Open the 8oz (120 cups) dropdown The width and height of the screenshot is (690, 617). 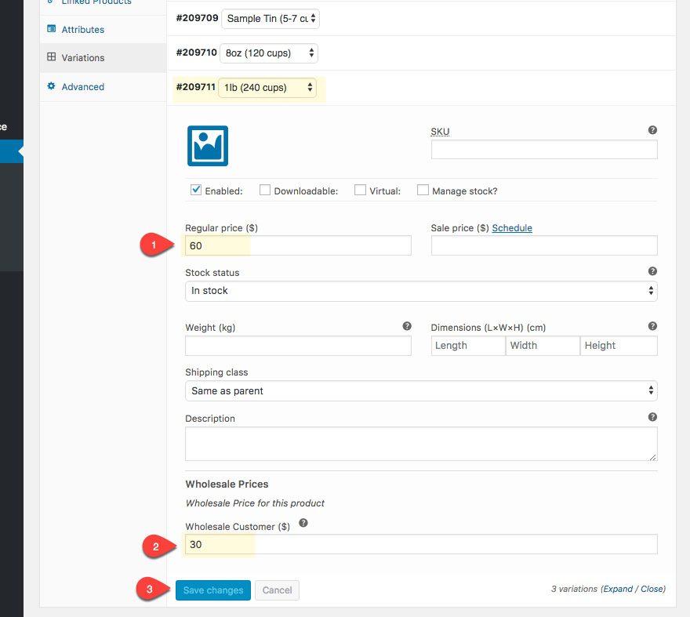[269, 53]
